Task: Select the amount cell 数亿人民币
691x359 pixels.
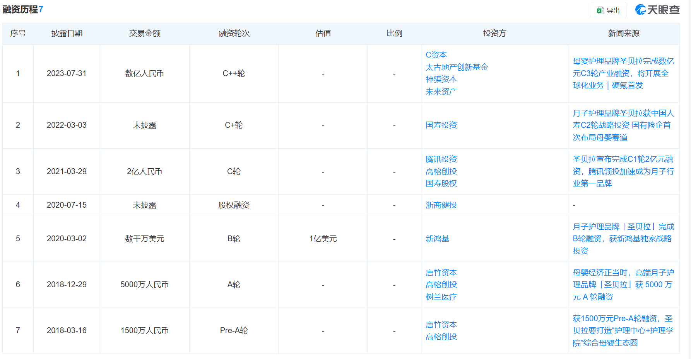Action: (145, 73)
